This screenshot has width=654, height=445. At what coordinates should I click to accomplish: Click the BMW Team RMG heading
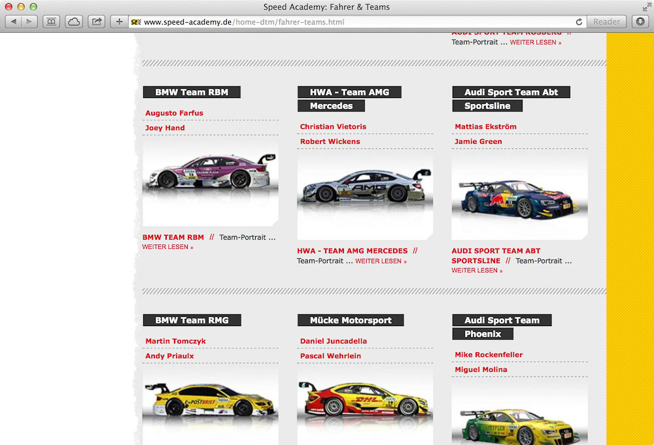pyautogui.click(x=192, y=320)
